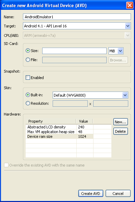Close the dialog with the red X

pos(130,5)
